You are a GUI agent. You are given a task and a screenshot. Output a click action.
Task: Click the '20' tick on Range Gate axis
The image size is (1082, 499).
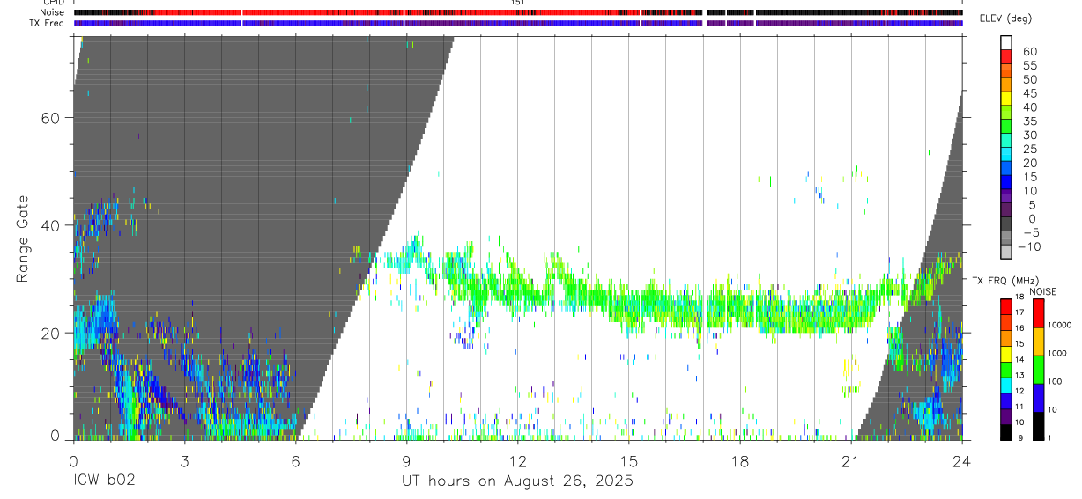[x=51, y=333]
